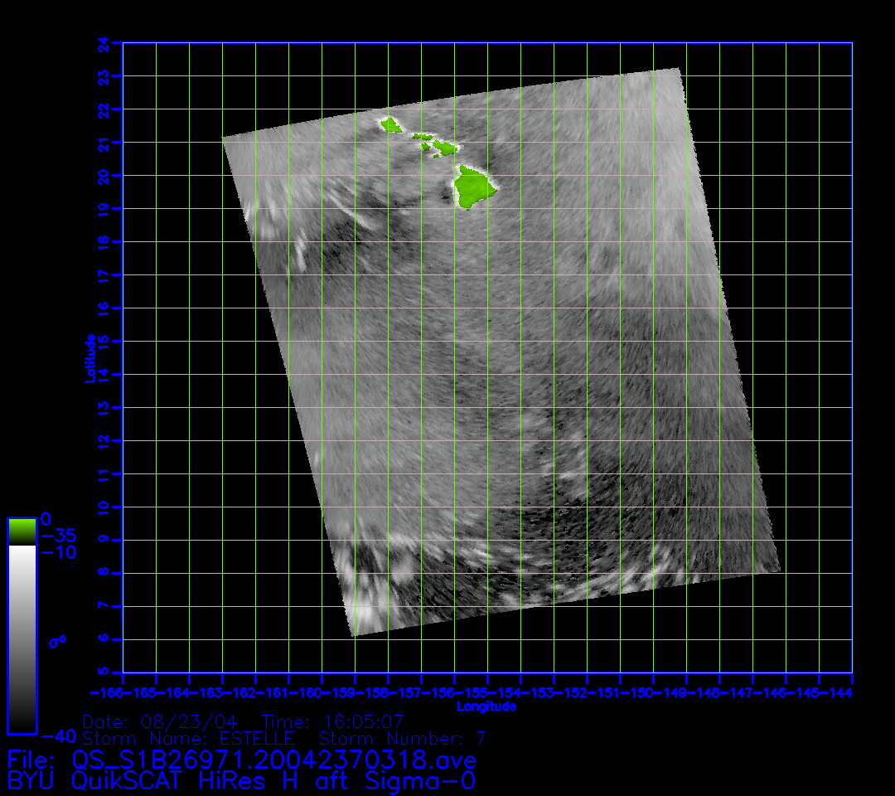Click the Latitude axis label
Screen dimensions: 895x796
tap(90, 357)
